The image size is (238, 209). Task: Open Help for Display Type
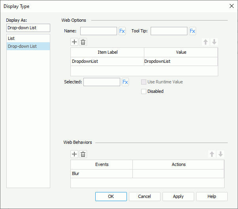coord(212,197)
